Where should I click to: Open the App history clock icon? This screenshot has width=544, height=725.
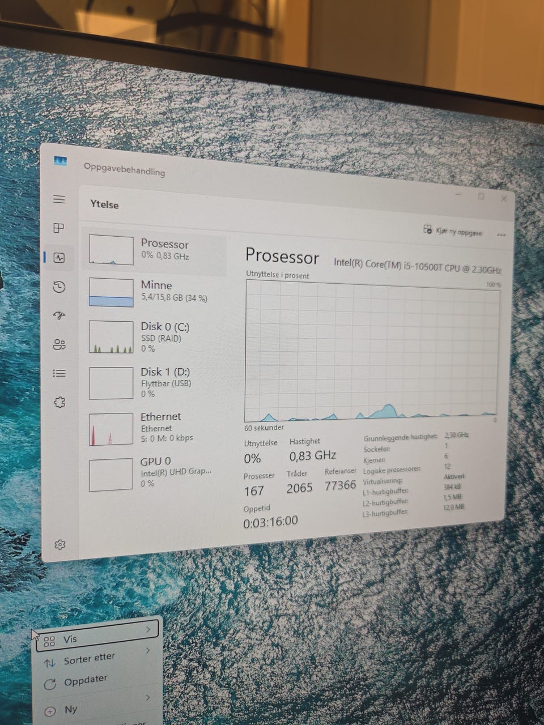point(59,287)
